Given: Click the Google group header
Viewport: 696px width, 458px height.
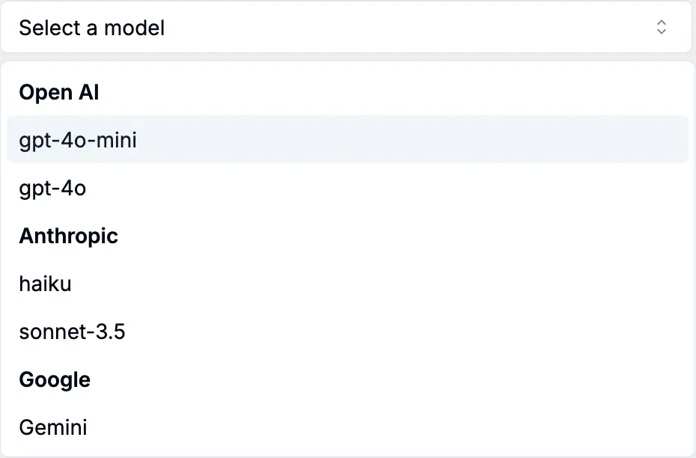Looking at the screenshot, I should pyautogui.click(x=55, y=379).
